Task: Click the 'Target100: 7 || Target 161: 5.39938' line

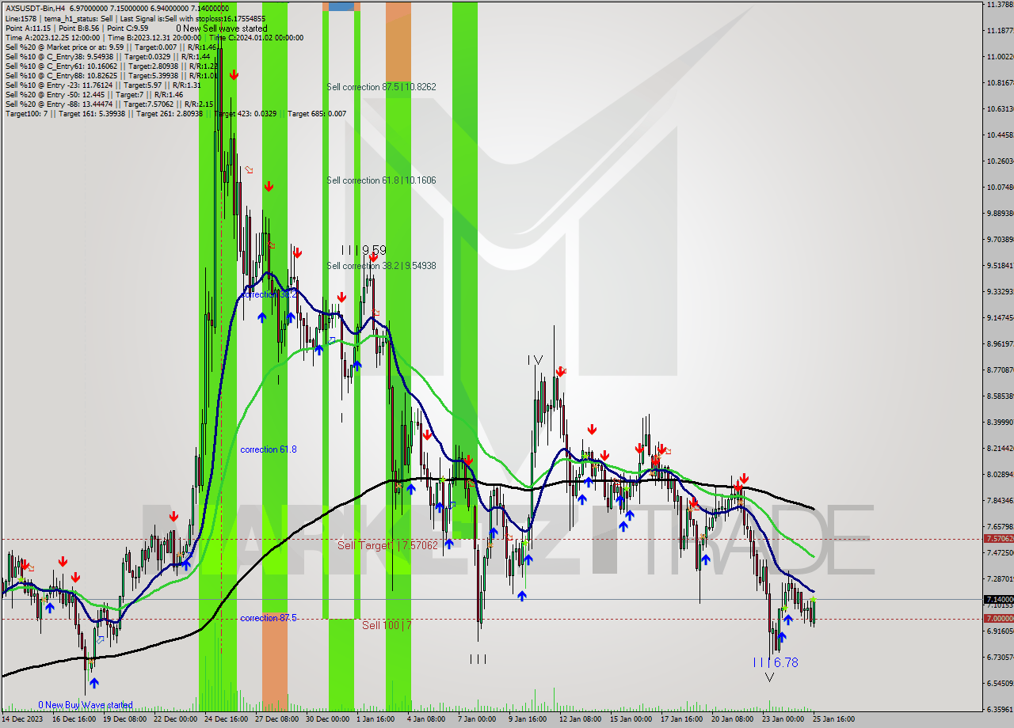Action: pos(175,113)
